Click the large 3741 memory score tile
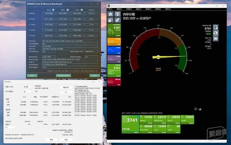This screenshot has width=231, height=145. pyautogui.click(x=130, y=124)
